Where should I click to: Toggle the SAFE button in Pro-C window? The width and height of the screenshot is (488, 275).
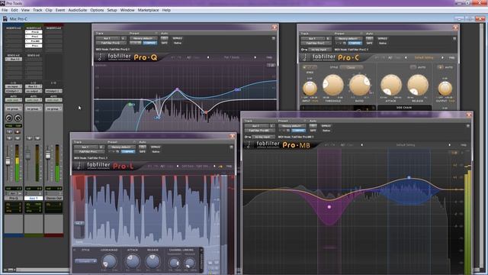[x=369, y=43]
